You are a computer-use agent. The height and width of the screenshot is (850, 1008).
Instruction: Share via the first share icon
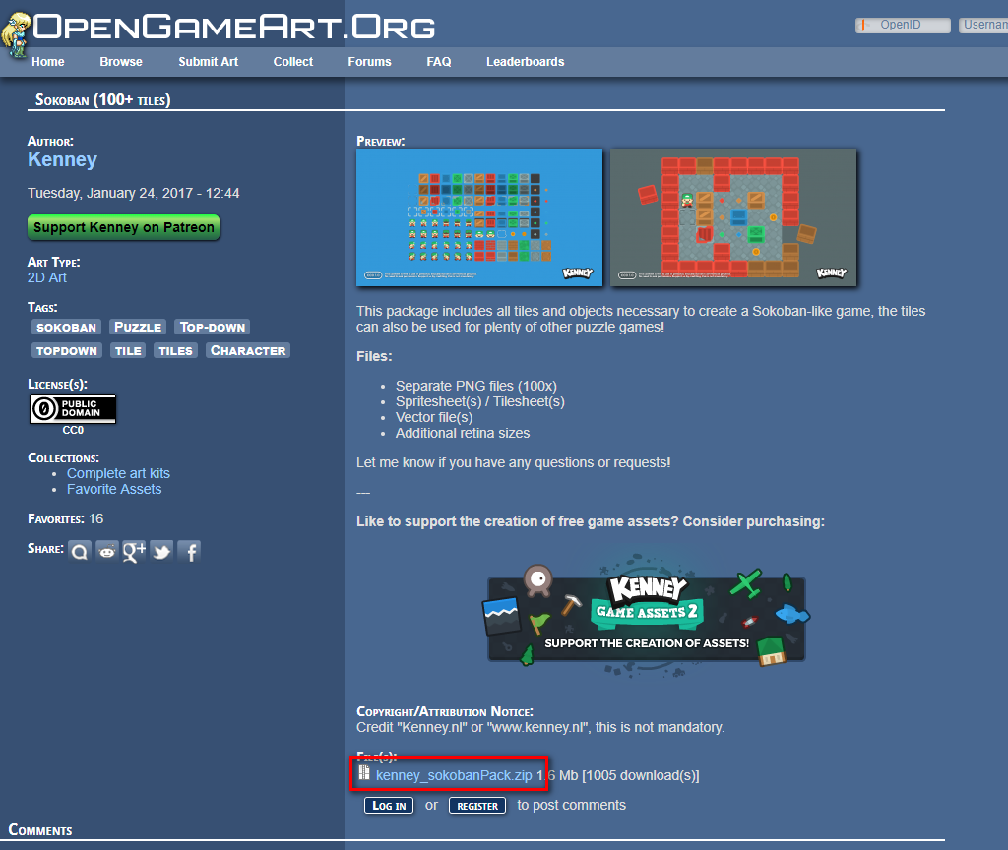click(x=80, y=551)
